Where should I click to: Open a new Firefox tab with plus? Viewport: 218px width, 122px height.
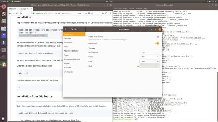tap(35, 9)
